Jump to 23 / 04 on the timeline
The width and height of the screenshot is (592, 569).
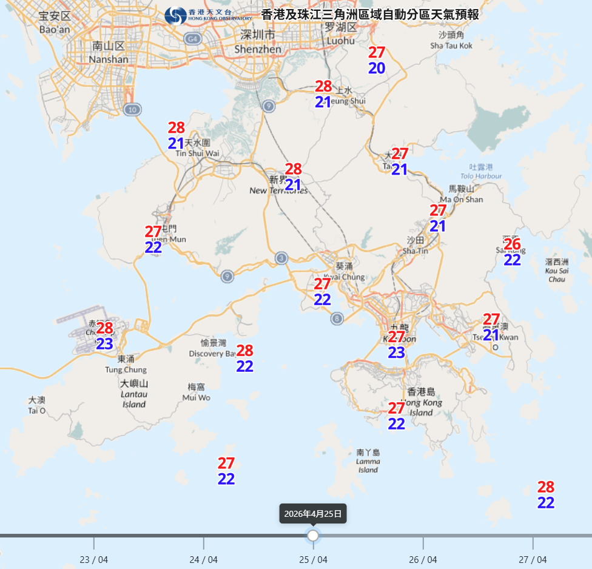93,559
